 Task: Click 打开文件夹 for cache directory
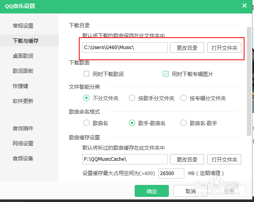pos(224,159)
